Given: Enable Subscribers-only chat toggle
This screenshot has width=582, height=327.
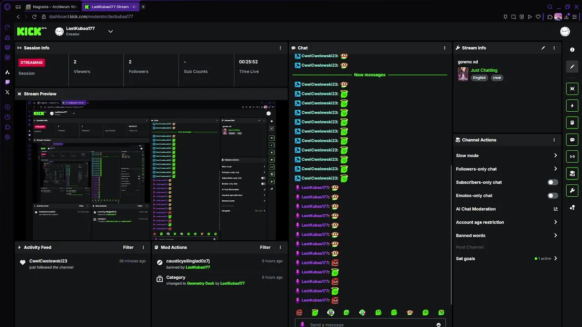Looking at the screenshot, I should click(552, 182).
